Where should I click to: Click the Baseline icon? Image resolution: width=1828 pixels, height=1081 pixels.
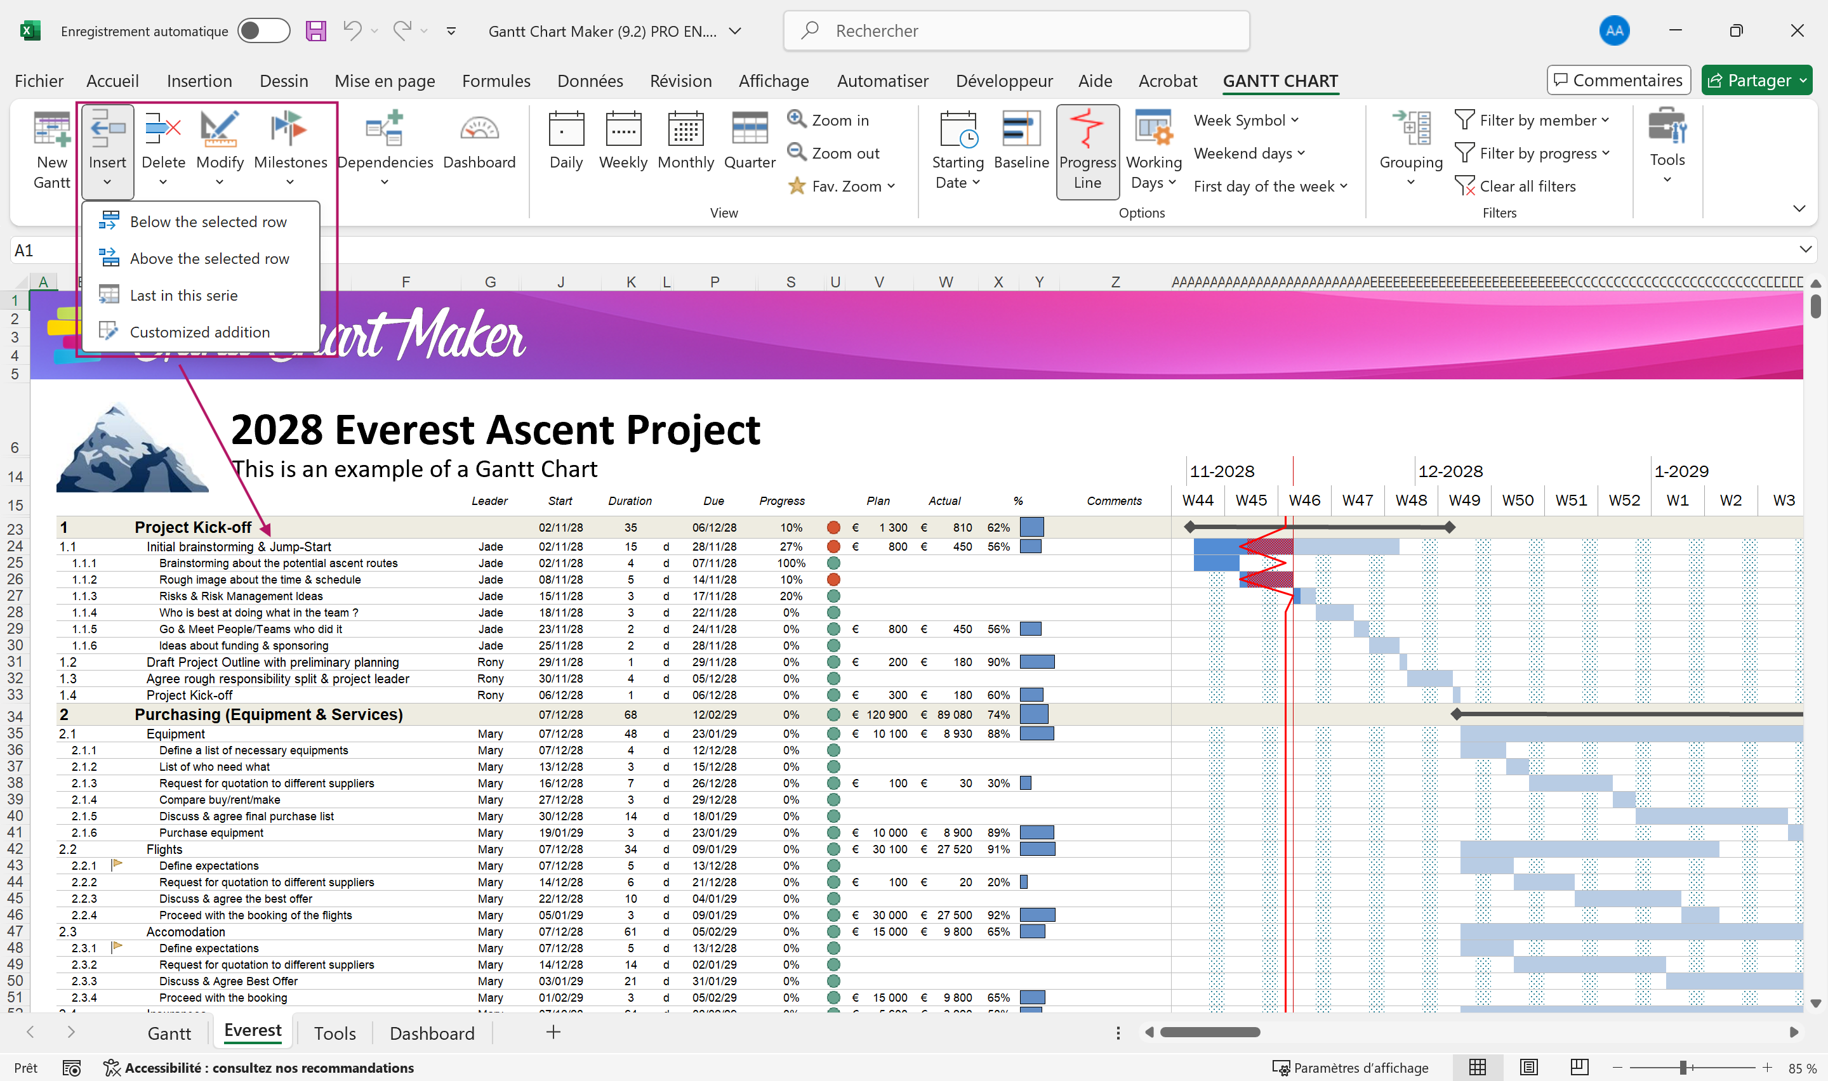coord(1021,129)
